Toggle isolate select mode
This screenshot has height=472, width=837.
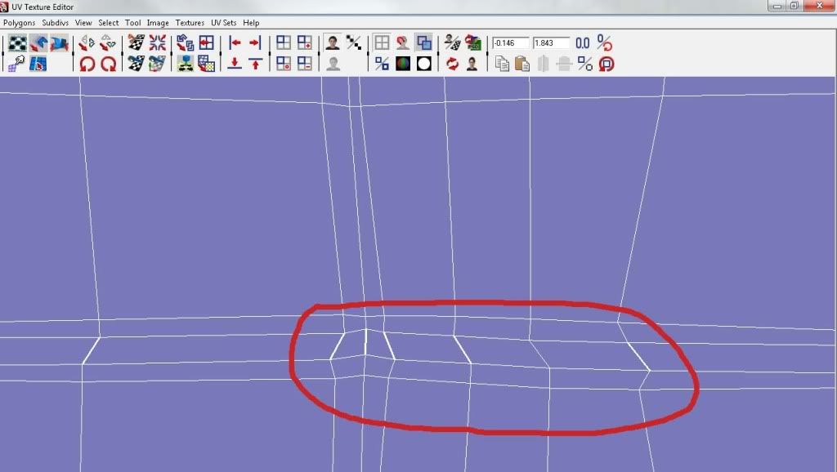(284, 42)
